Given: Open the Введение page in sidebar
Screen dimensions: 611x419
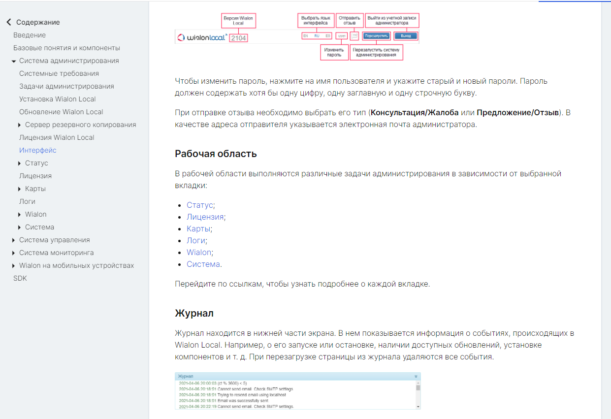Looking at the screenshot, I should [30, 35].
